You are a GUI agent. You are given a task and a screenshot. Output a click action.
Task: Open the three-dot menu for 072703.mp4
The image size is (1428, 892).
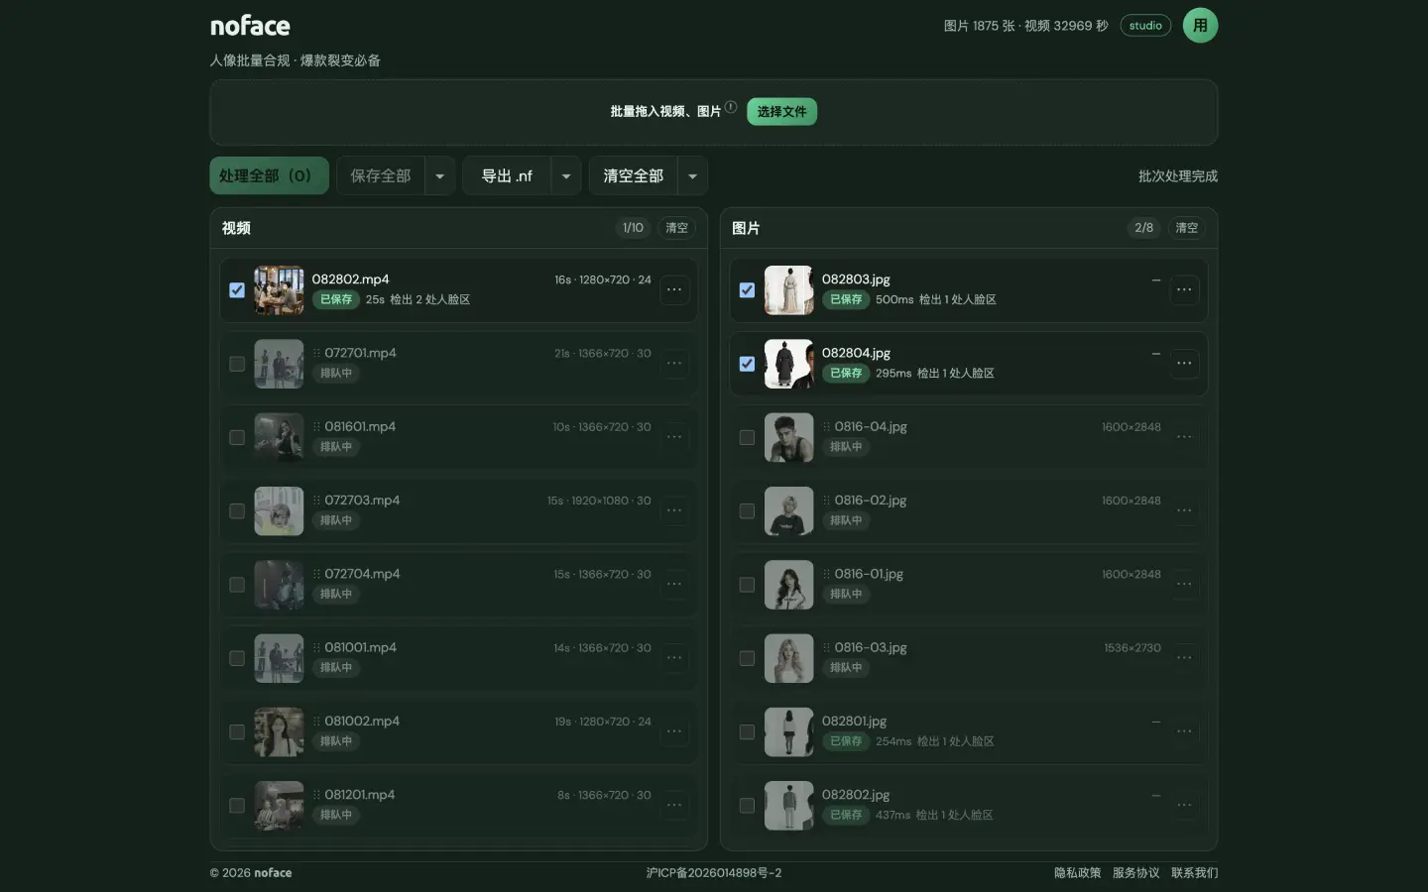[674, 511]
